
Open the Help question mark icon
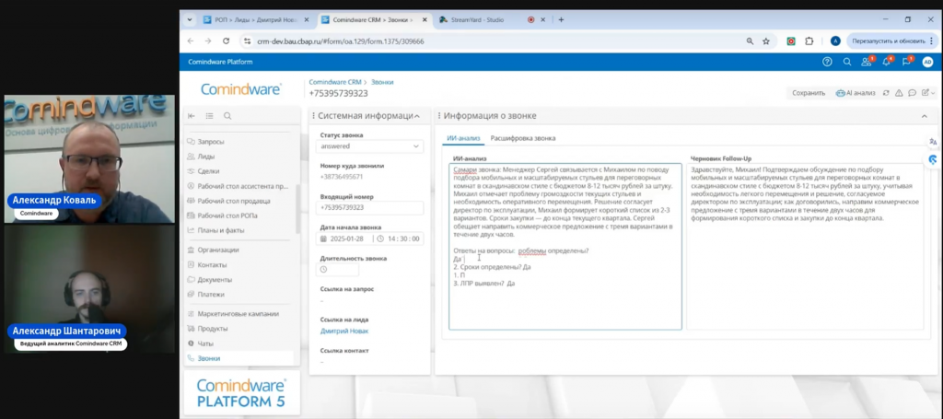click(827, 62)
